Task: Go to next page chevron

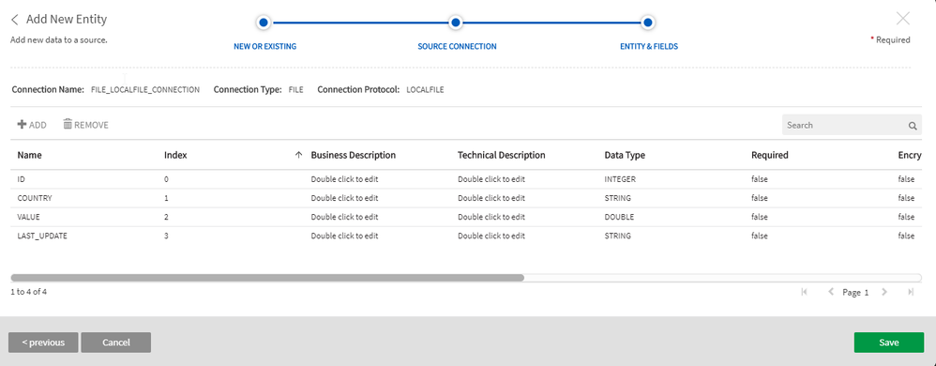Action: [884, 292]
